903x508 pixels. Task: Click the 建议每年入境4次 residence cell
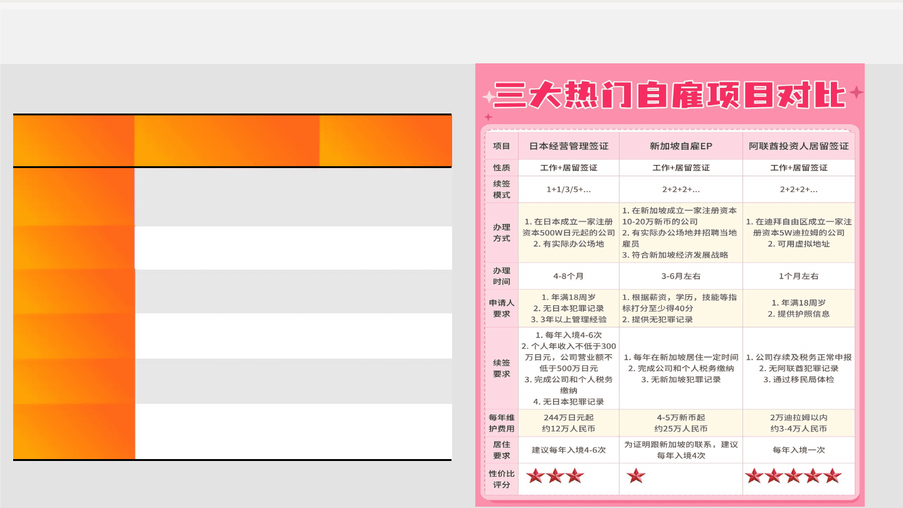(x=681, y=450)
